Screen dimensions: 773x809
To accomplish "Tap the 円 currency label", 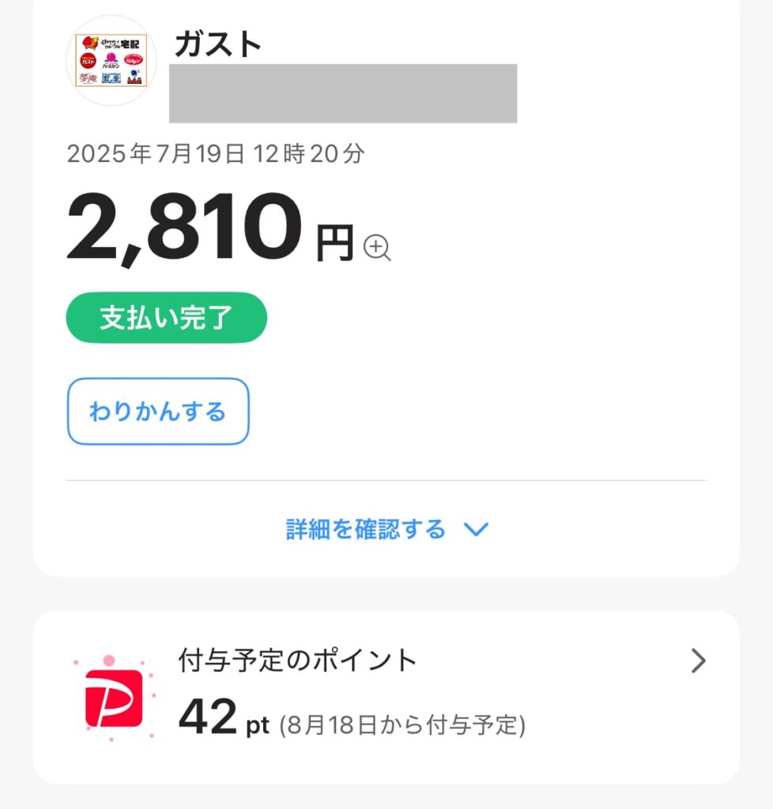I will pyautogui.click(x=335, y=243).
